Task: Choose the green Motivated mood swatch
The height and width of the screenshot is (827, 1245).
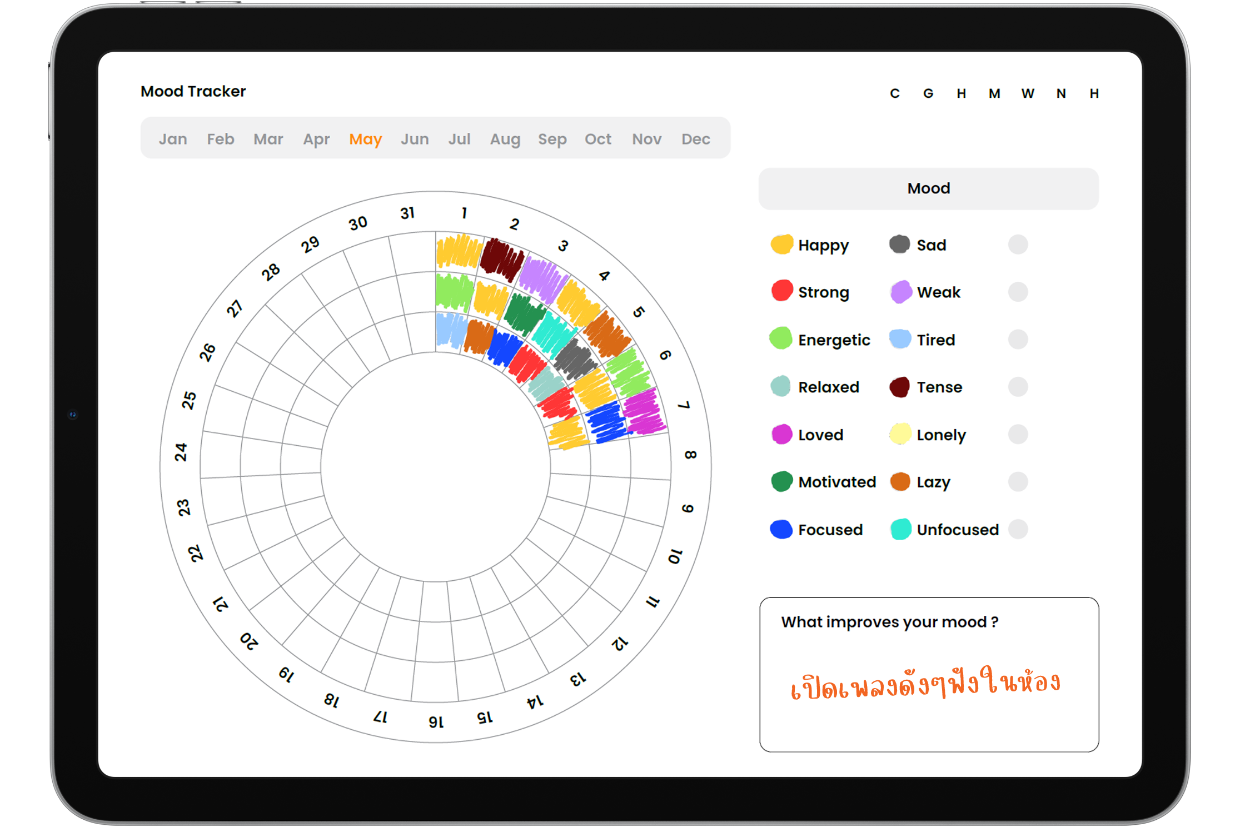Action: pos(781,482)
